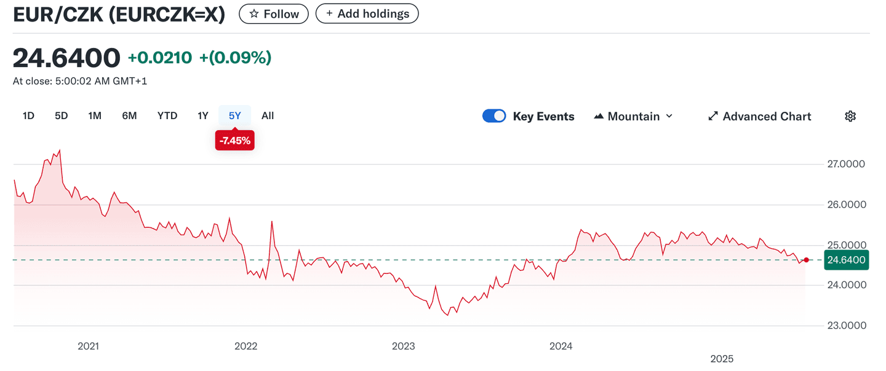Click the -7.45% performance badge
This screenshot has height=371, width=886.
click(x=234, y=141)
